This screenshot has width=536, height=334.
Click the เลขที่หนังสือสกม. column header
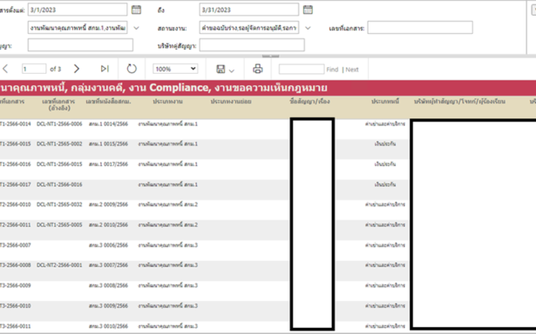click(x=108, y=101)
